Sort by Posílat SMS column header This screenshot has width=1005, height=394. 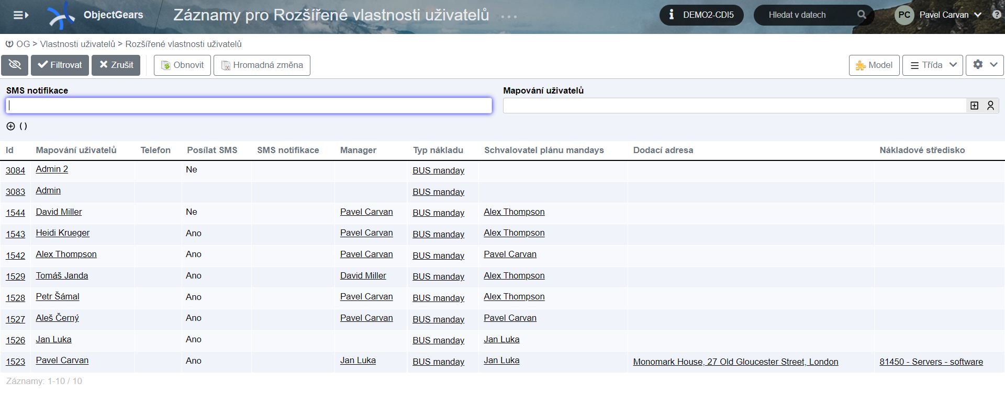(x=212, y=150)
